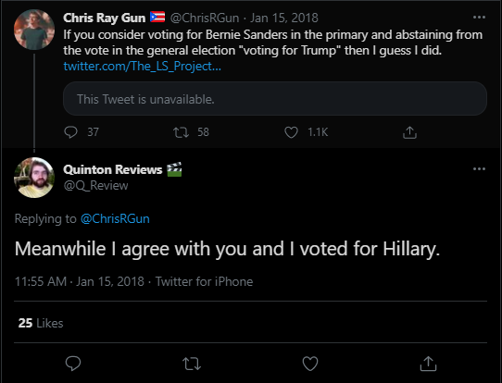Share Chris Ray Gun's tweet
Screen dimensions: 502x383
tap(409, 132)
